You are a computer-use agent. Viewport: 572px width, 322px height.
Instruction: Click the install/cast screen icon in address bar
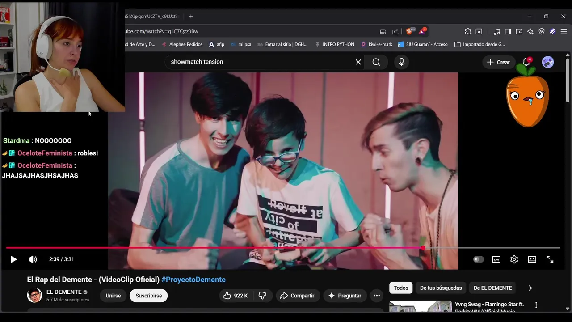[383, 31]
